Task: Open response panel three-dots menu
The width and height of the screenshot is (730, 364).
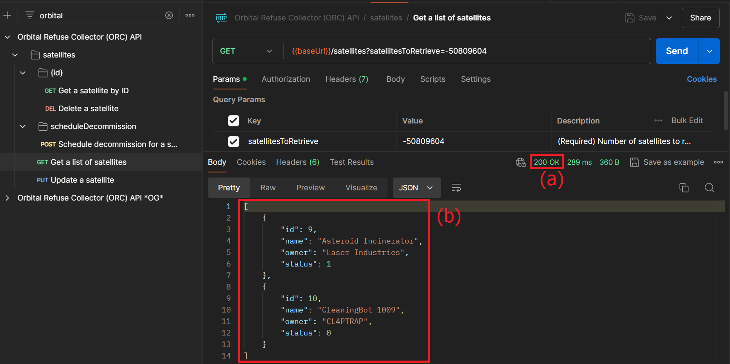Action: coord(719,162)
